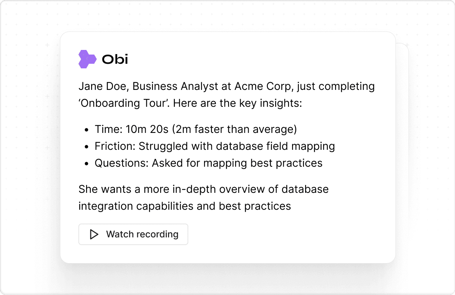This screenshot has height=295, width=455.
Task: Click the bullet dot before Questions
Action: tap(86, 164)
